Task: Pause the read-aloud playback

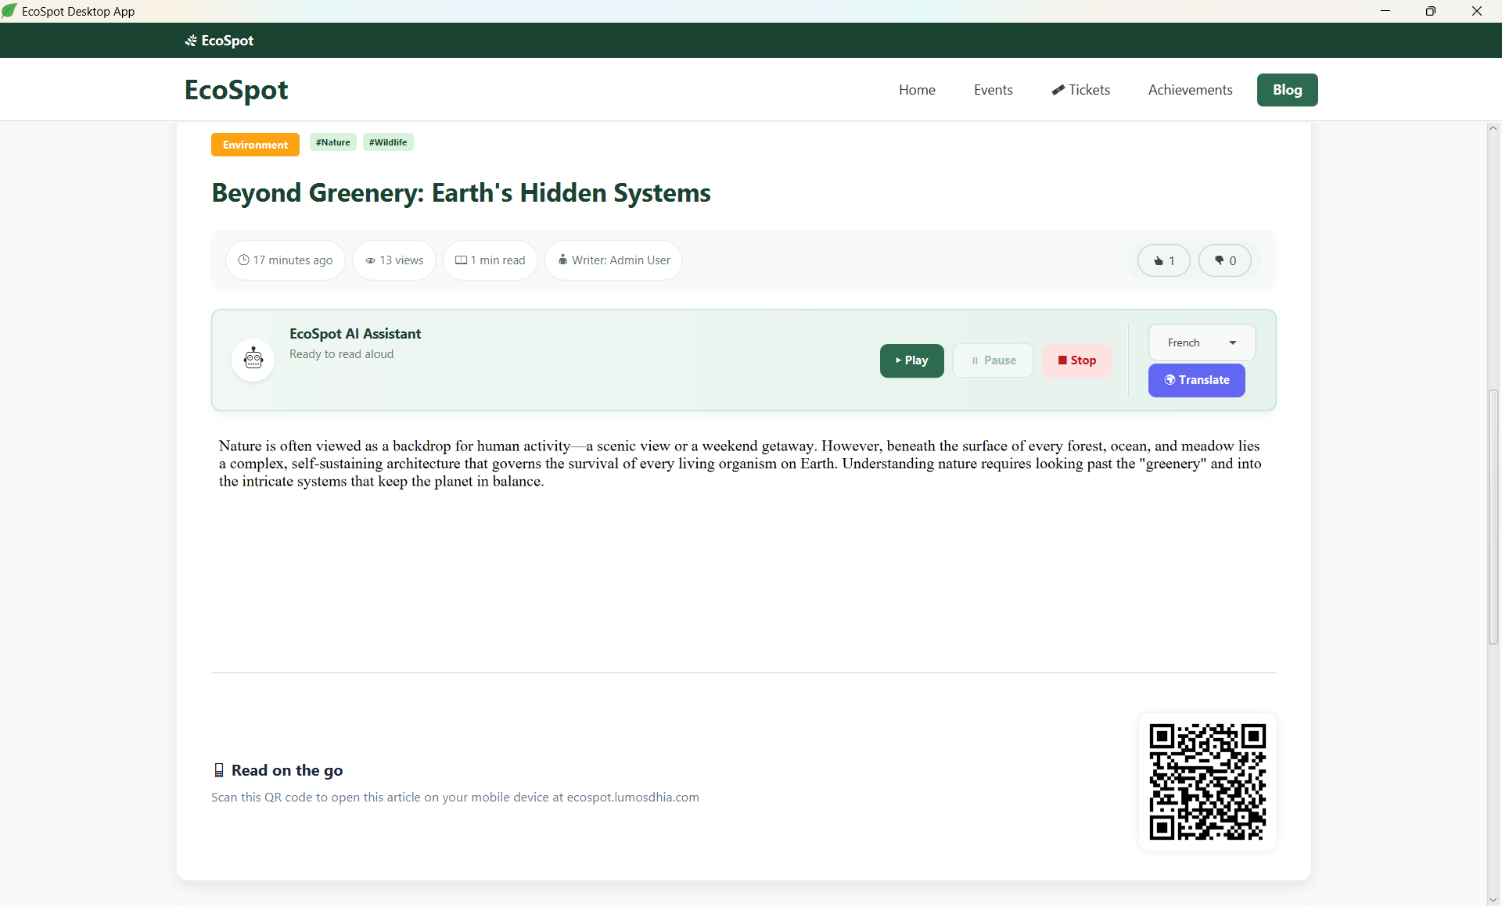Action: point(993,360)
